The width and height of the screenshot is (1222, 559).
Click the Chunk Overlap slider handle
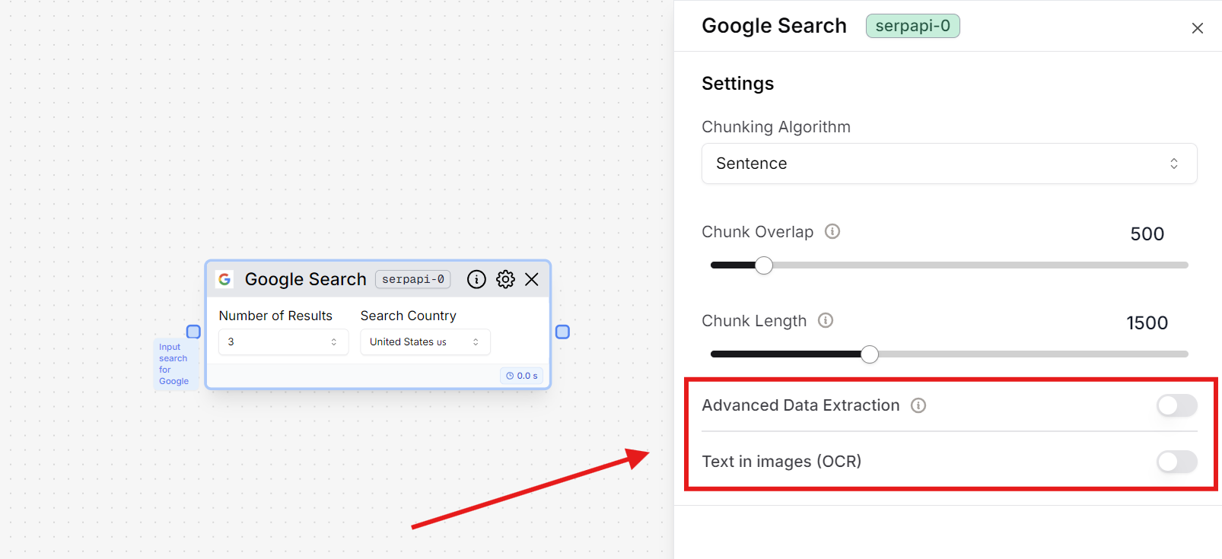764,265
